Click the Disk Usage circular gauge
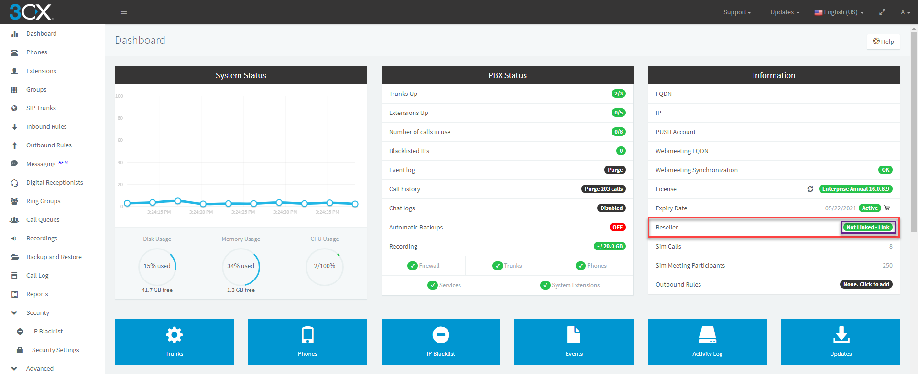This screenshot has width=918, height=374. pos(157,266)
